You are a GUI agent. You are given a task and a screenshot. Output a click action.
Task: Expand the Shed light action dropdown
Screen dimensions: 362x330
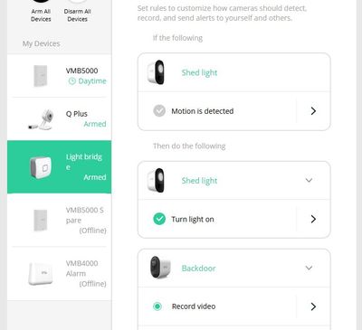coord(309,180)
